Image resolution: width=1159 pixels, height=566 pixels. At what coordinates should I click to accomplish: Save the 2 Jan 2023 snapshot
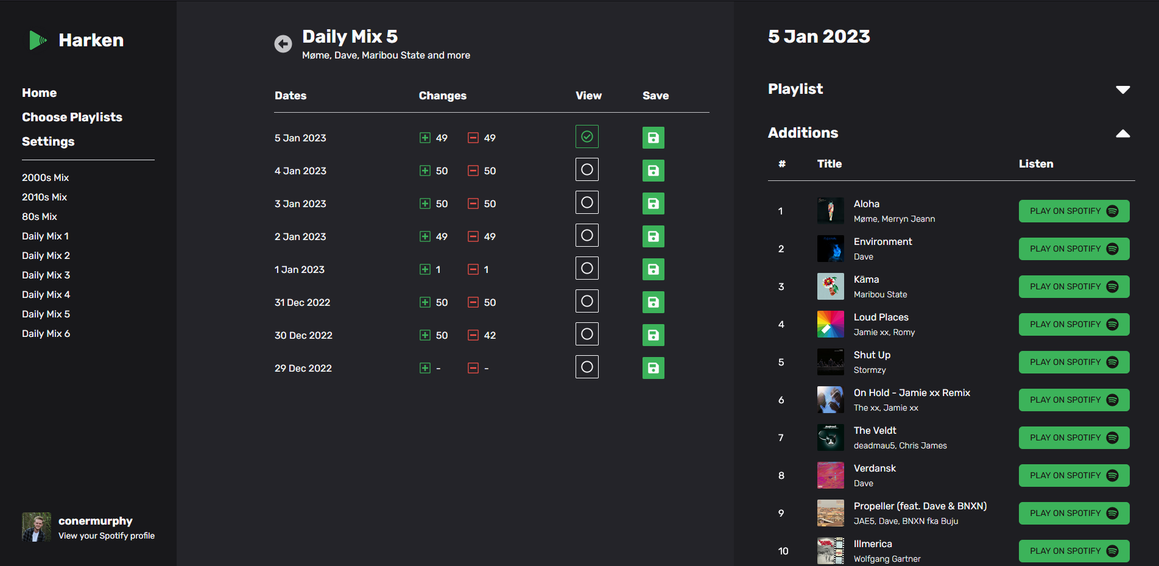pos(653,236)
